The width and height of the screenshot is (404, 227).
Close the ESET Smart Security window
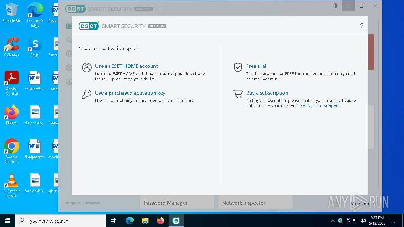click(375, 6)
